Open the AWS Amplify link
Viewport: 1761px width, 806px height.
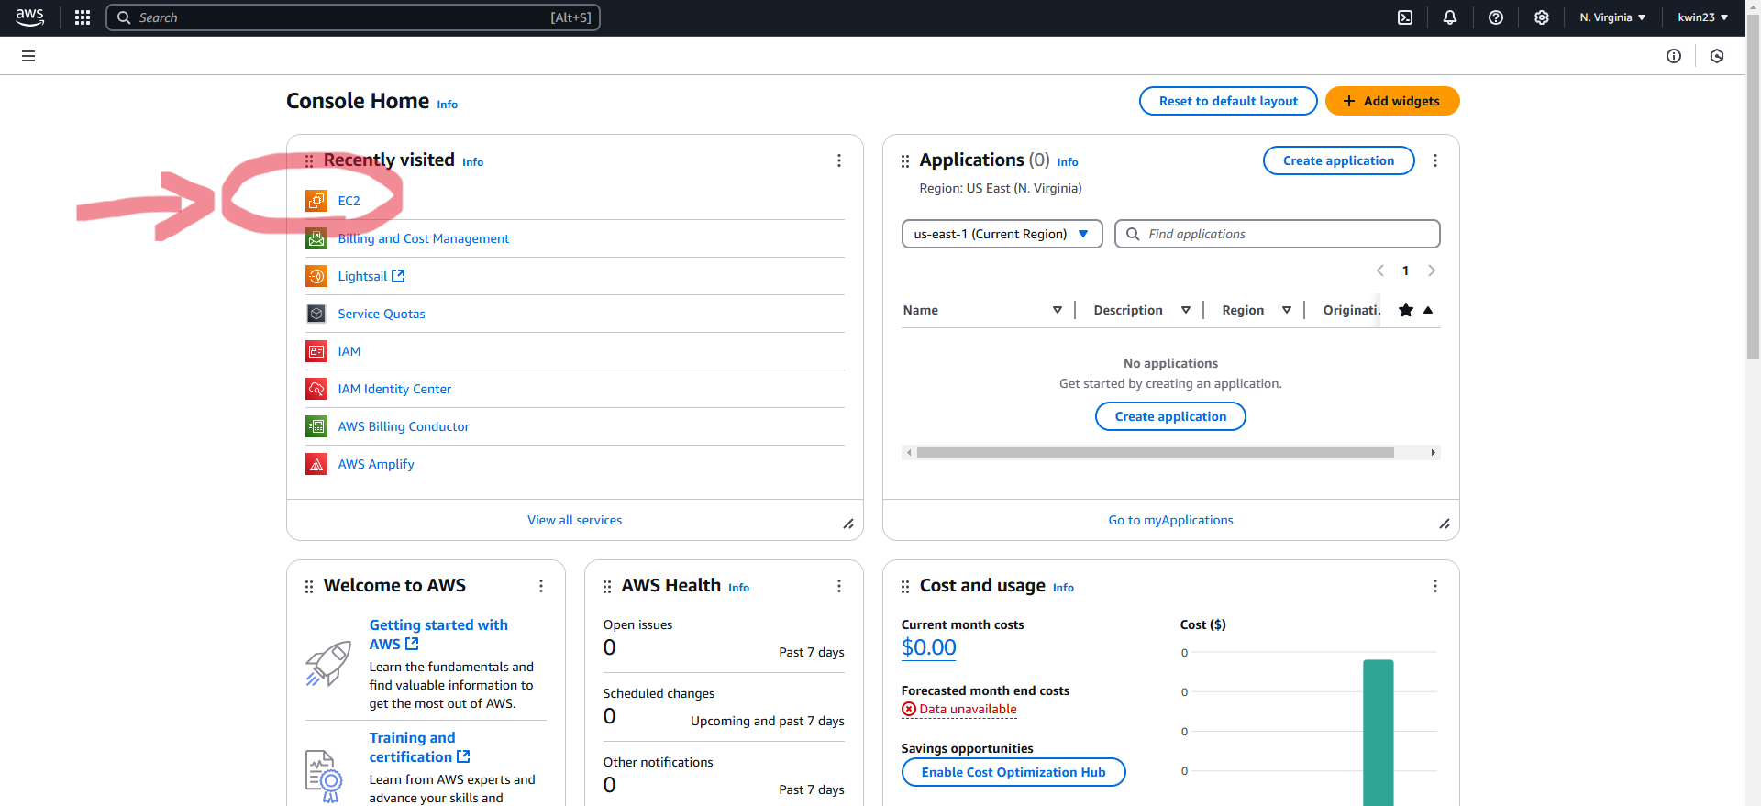(x=376, y=464)
